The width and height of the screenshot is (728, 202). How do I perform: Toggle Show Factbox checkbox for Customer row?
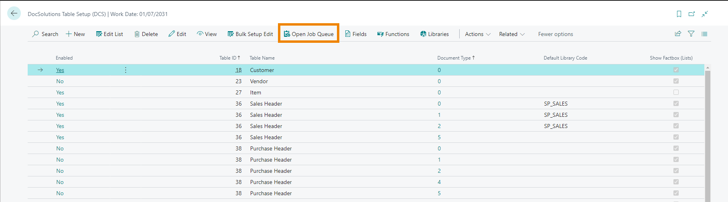(x=676, y=70)
